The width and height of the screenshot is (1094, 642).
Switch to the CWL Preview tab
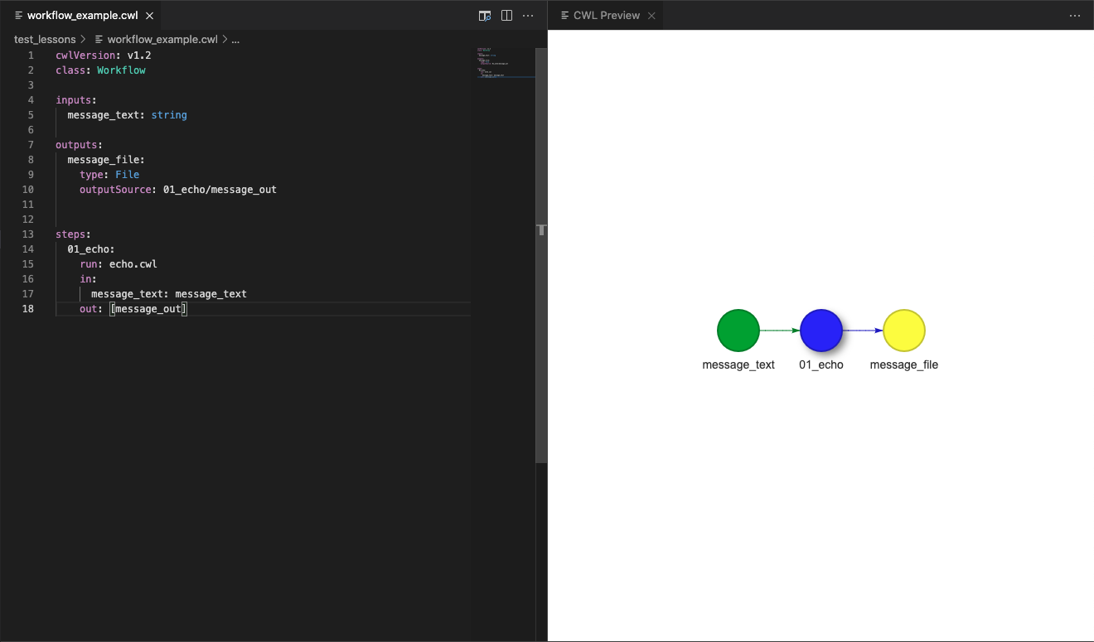pyautogui.click(x=607, y=16)
